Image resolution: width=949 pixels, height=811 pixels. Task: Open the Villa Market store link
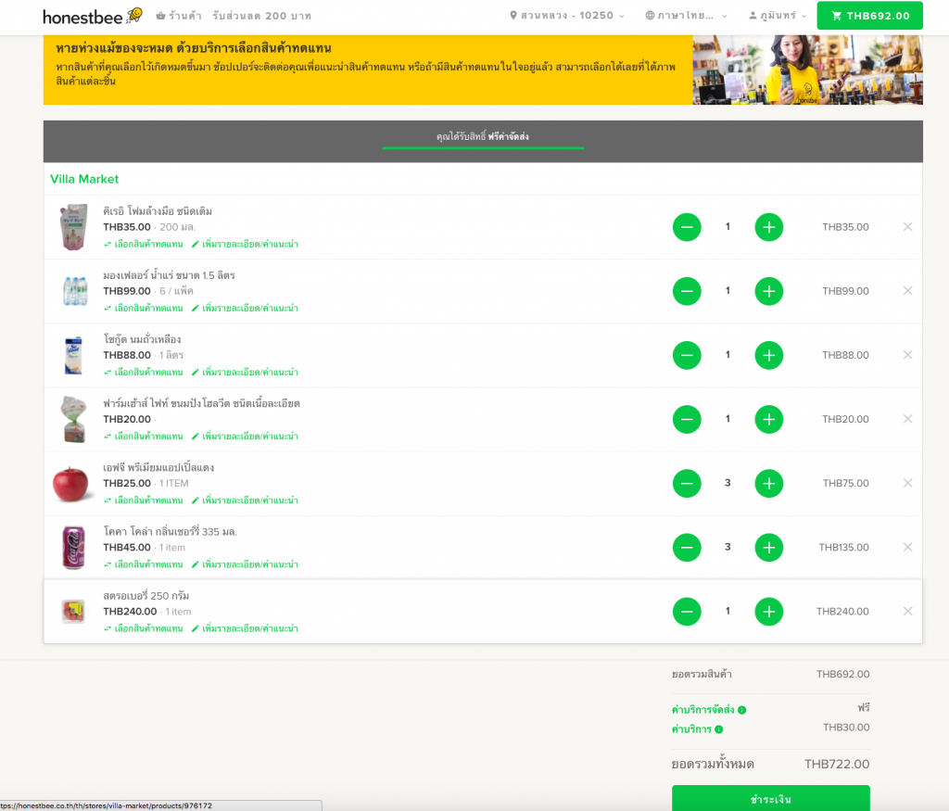coord(84,179)
